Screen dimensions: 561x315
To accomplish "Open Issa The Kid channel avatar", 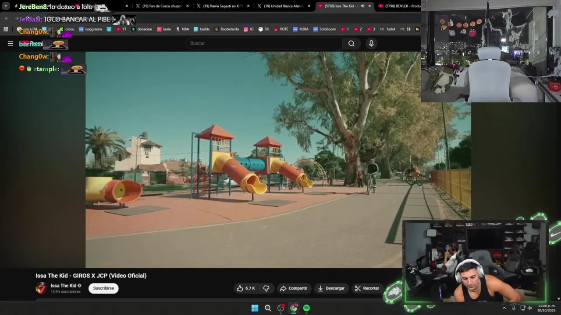I will click(41, 288).
